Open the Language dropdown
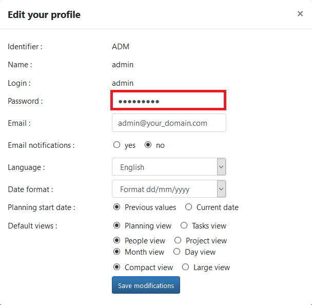 tap(165, 167)
